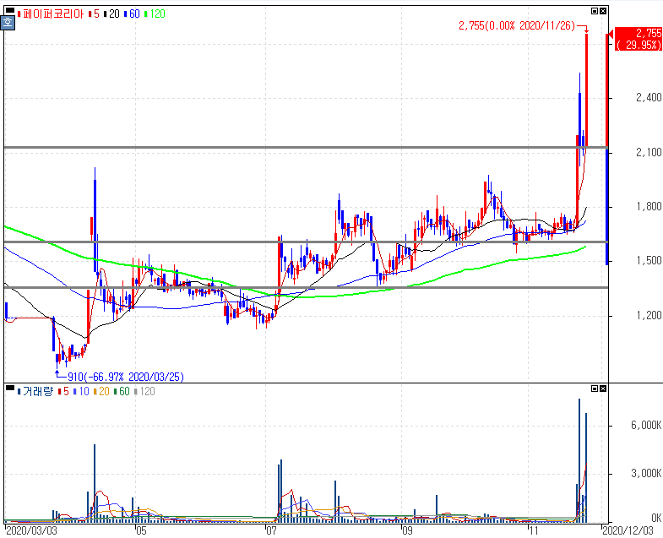This screenshot has width=663, height=538.
Task: Click the 09 month axis label
Action: [x=407, y=530]
